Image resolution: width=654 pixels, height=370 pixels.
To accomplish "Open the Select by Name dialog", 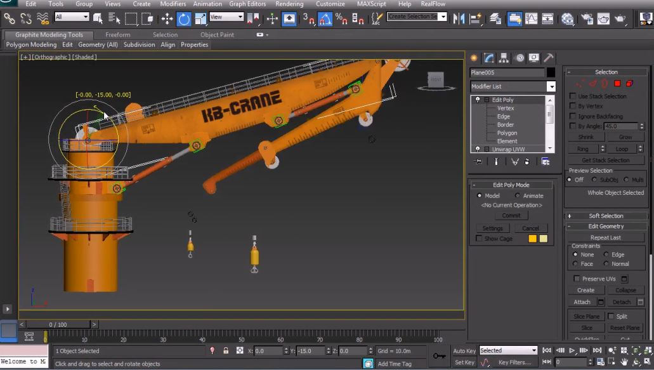I will coord(114,18).
